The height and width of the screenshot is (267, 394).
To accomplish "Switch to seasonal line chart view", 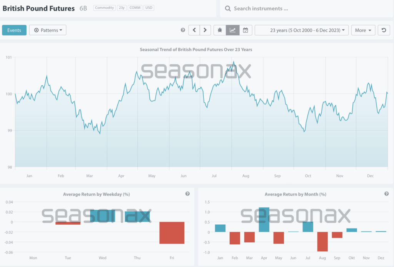I will coord(233,30).
